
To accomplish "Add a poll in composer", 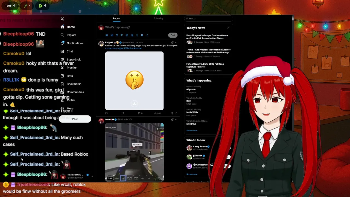I will coord(122,35).
